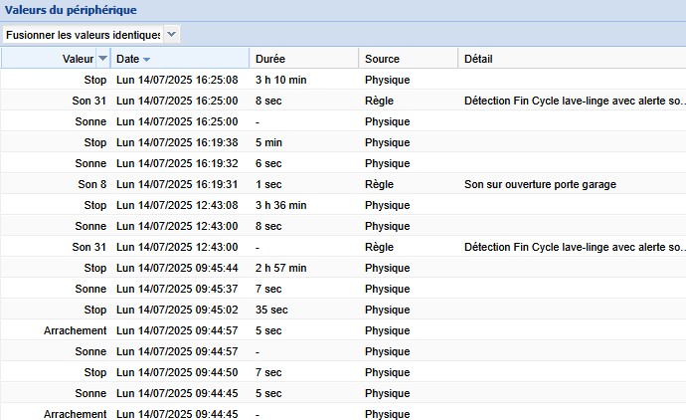The width and height of the screenshot is (686, 420).
Task: Select the Son 8 value
Action: pos(92,184)
